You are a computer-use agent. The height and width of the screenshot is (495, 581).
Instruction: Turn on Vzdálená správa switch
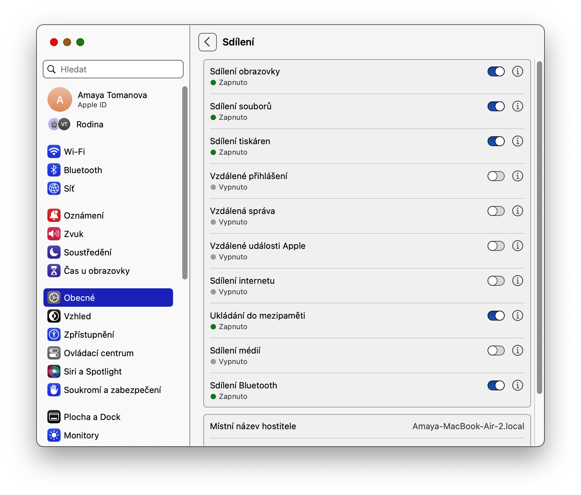pyautogui.click(x=496, y=211)
